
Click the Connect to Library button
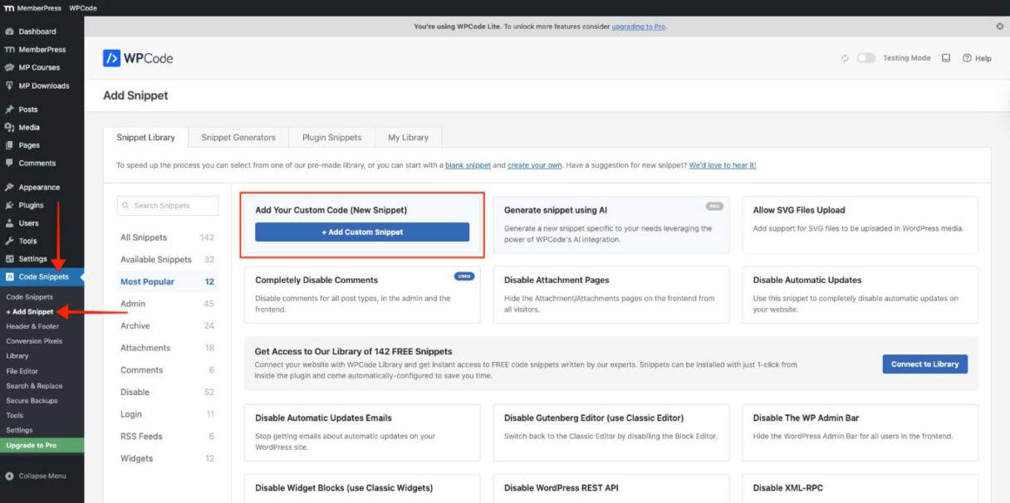point(924,364)
